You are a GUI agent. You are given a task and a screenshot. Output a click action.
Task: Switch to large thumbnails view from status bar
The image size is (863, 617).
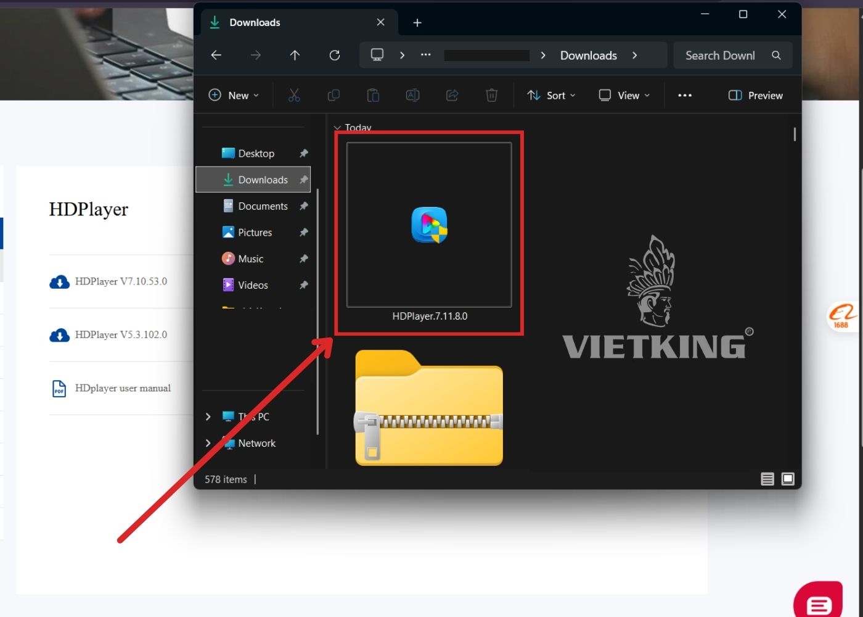(788, 479)
